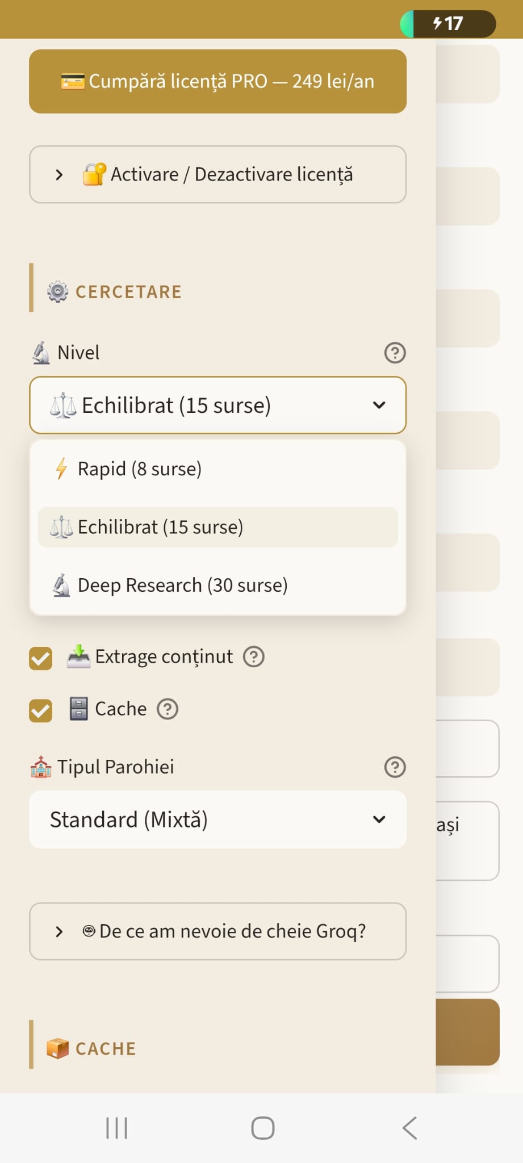
Task: Expand De ce am nevoie de cheie Groq?
Action: pos(217,931)
